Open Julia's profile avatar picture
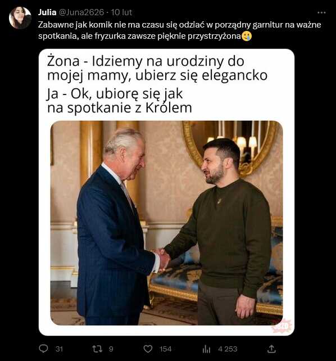 click(20, 18)
